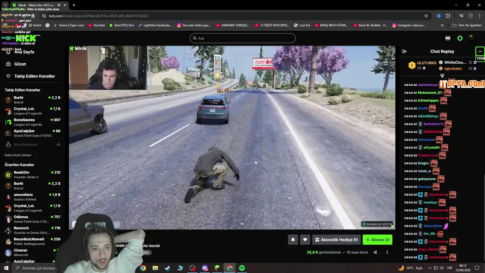Expand hidden bookmarks chevron

click(442, 25)
